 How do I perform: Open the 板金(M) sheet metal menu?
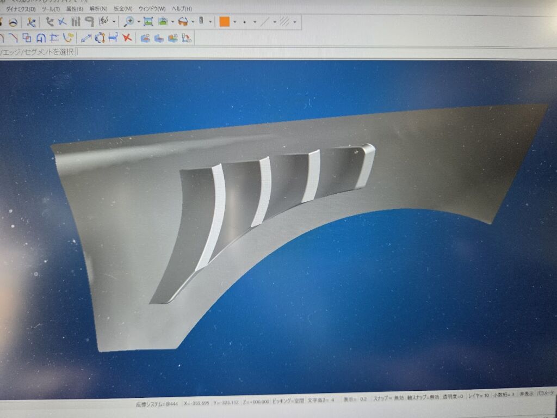123,9
